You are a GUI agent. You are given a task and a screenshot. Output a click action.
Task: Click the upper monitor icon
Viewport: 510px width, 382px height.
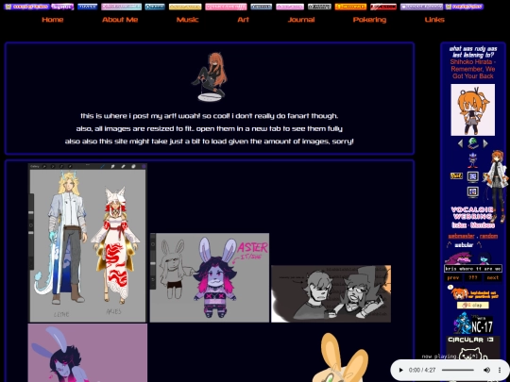472,176
